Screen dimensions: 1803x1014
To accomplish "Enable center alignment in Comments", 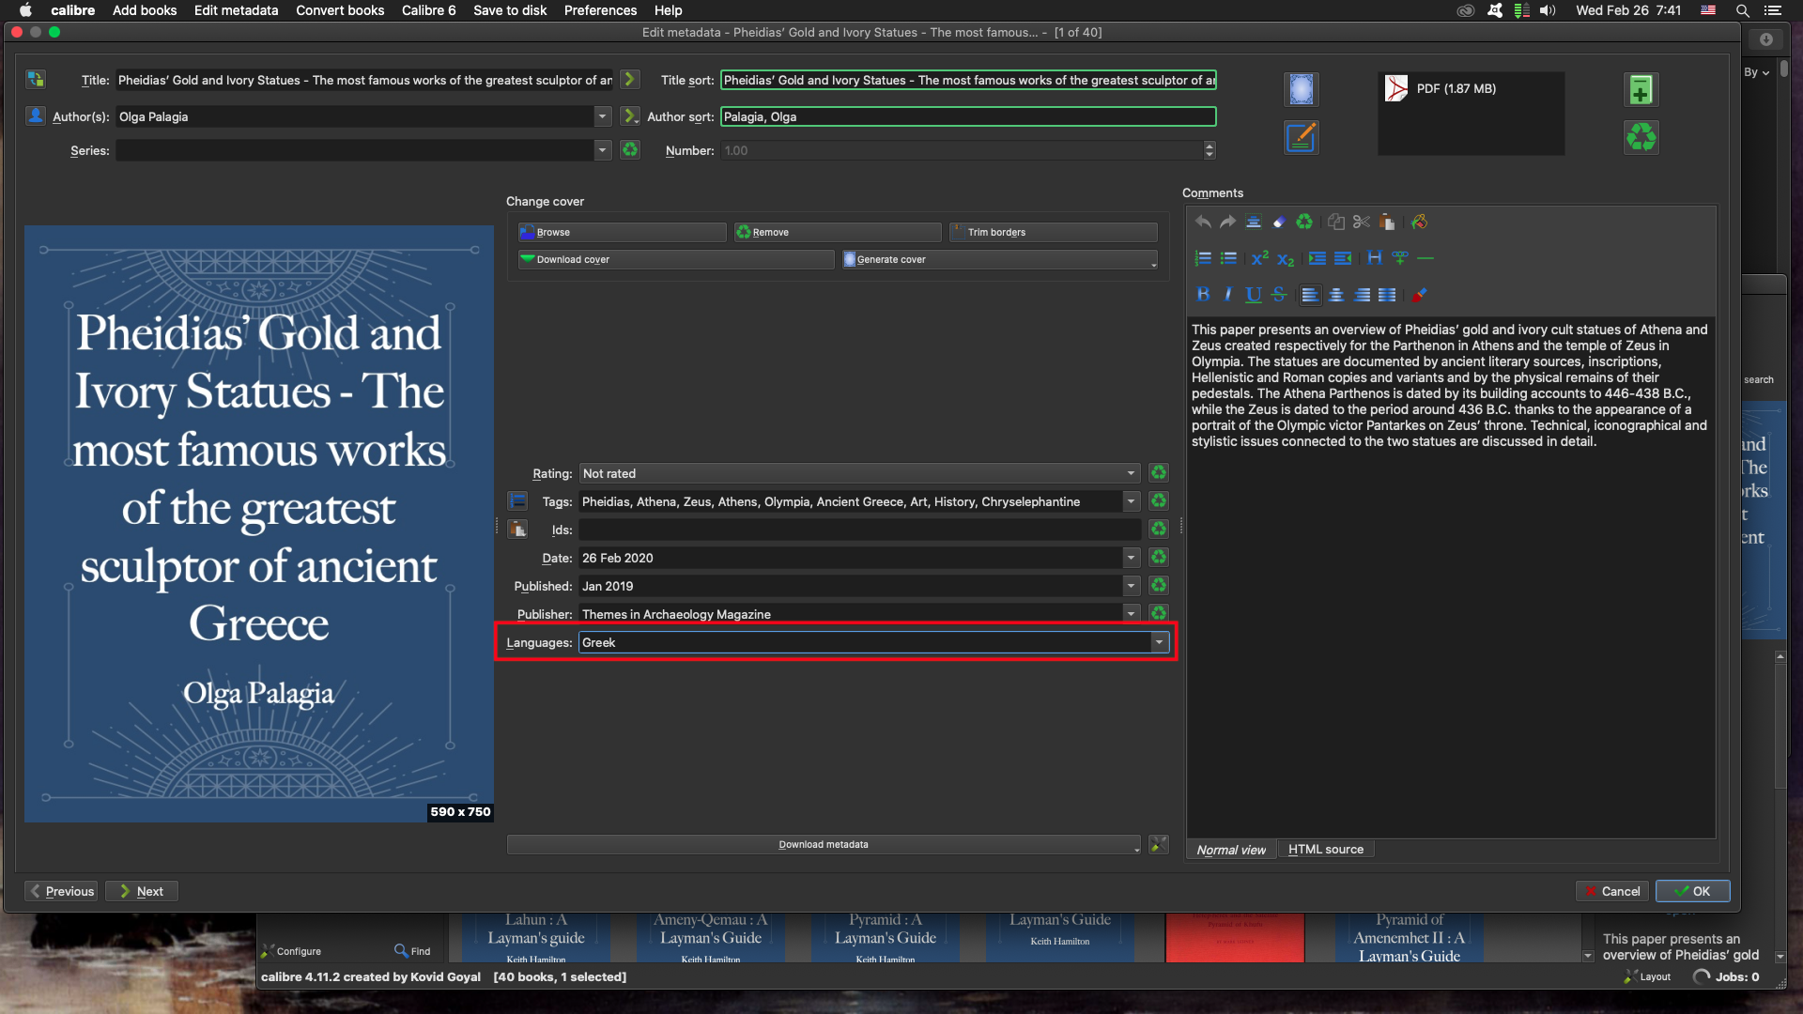I will [1336, 295].
